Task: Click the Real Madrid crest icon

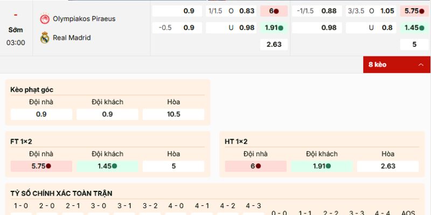Action: 44,38
